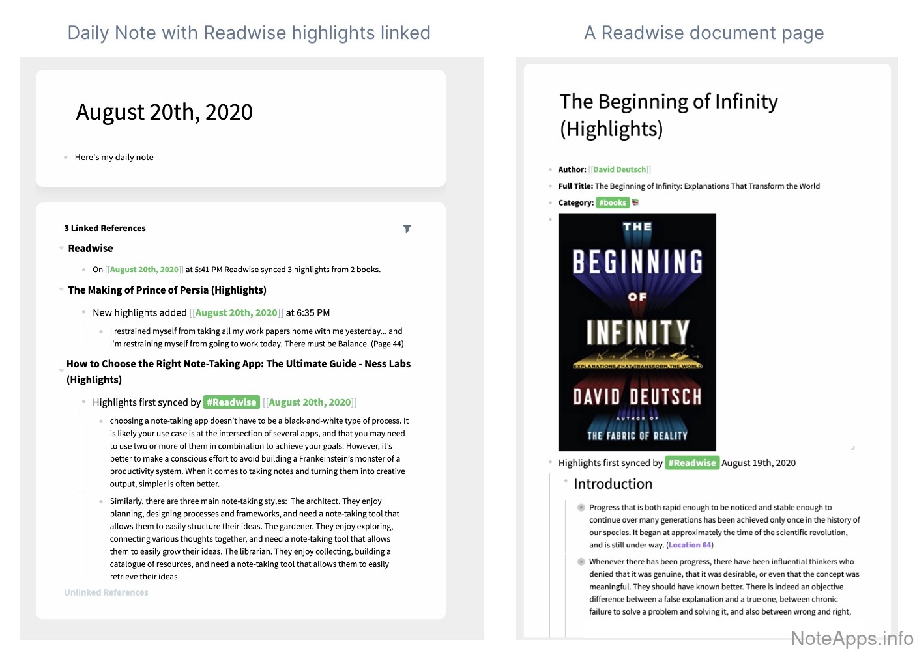Open August 20th, 2020 link beside 'New highlights added'
This screenshot has height=651, width=915.
[236, 313]
